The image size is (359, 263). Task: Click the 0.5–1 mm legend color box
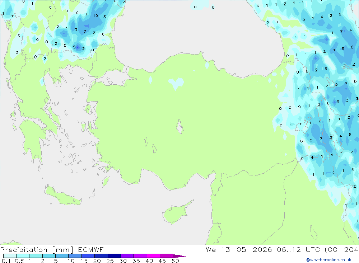[23, 256]
